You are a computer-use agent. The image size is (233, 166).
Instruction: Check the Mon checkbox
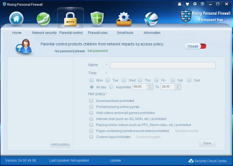pyautogui.click(x=91, y=80)
